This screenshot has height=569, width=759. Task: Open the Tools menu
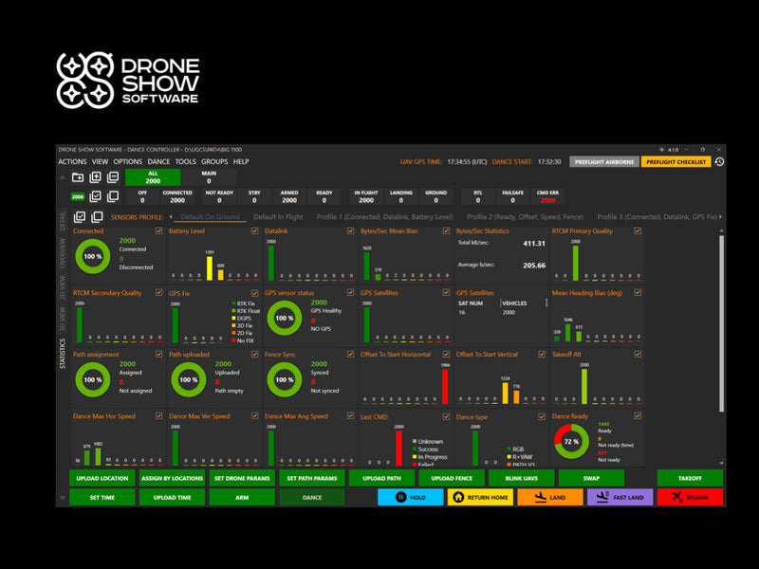[185, 161]
